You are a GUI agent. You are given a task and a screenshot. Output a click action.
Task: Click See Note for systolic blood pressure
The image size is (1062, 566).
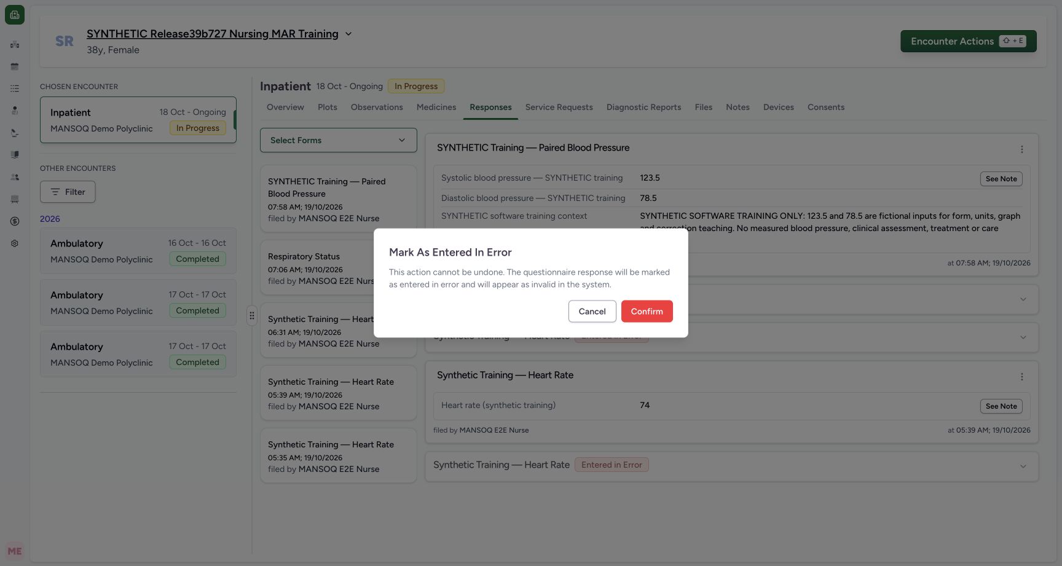pos(1001,179)
